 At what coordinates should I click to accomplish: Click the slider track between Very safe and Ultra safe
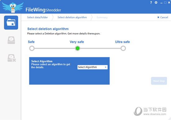(x=100, y=48)
